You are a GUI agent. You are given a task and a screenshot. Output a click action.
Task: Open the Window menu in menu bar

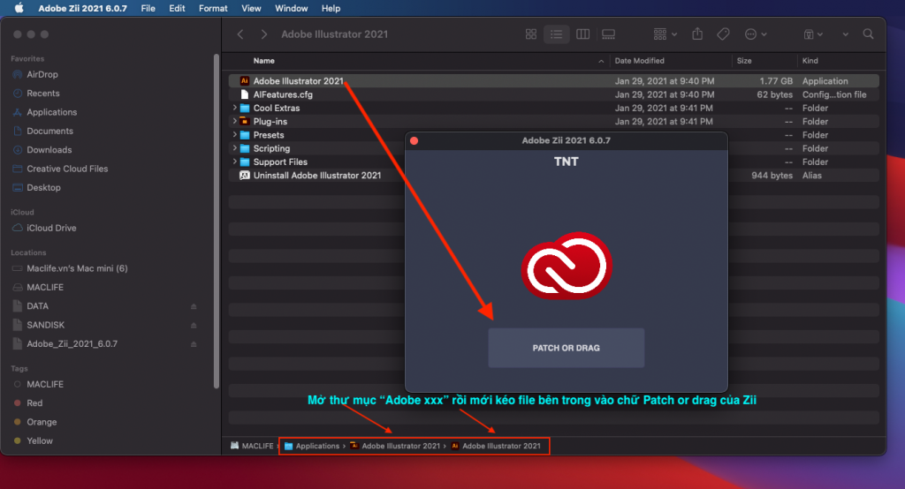(x=292, y=8)
